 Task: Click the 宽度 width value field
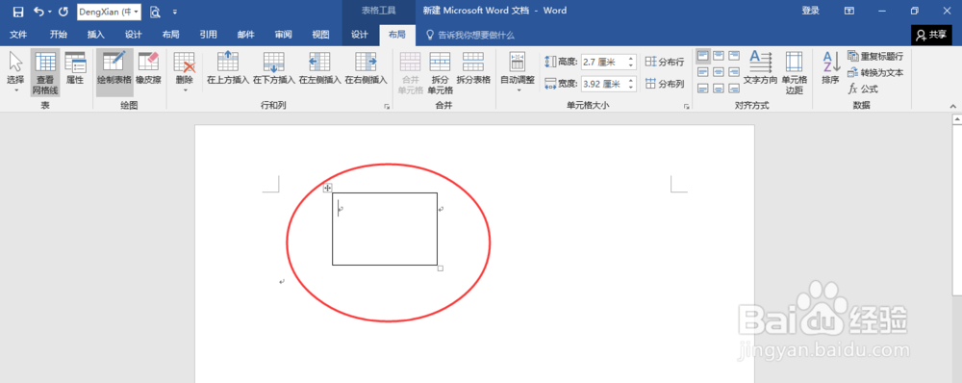pyautogui.click(x=604, y=84)
